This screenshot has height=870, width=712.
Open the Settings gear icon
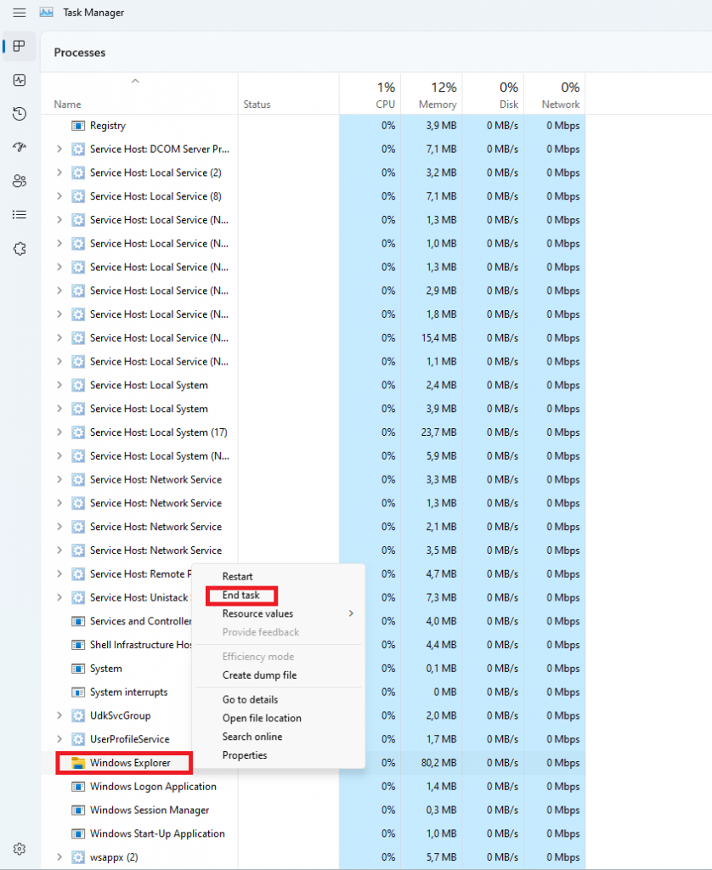pos(20,849)
